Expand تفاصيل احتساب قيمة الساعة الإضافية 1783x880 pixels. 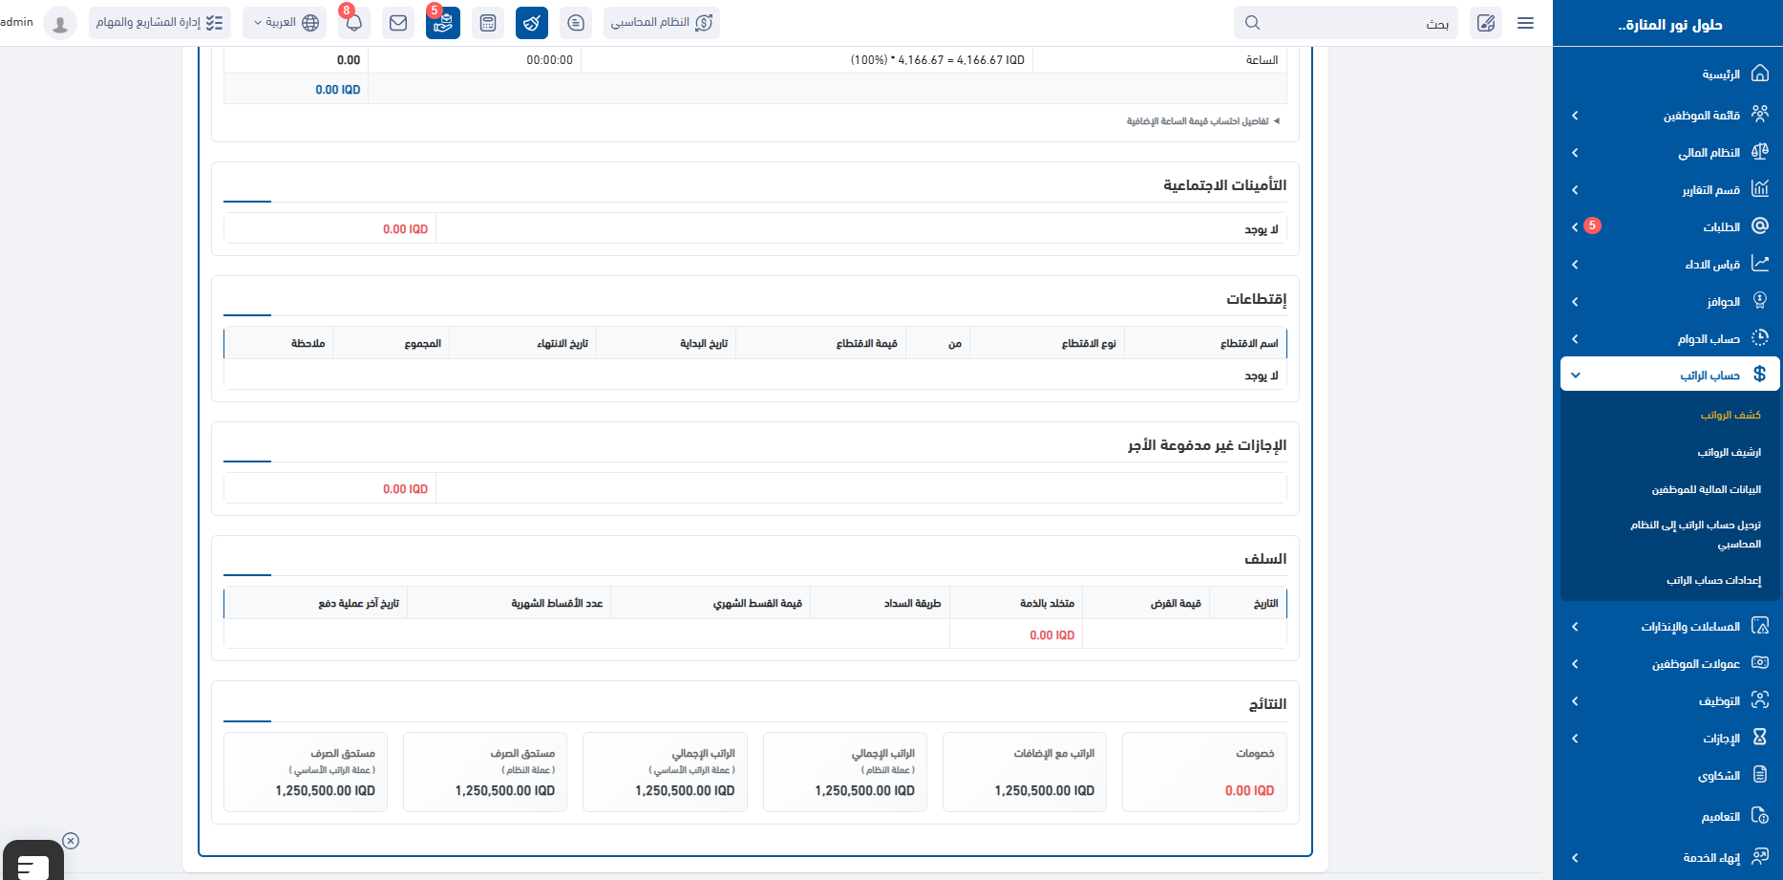tap(1202, 121)
